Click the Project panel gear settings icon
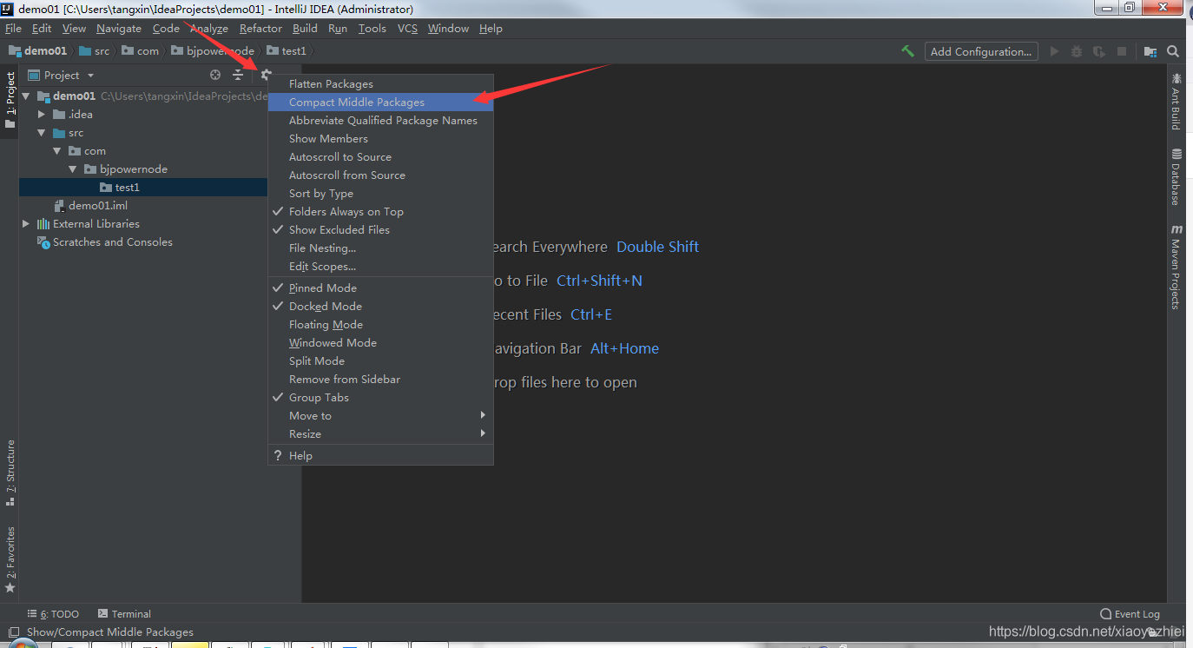This screenshot has height=648, width=1193. tap(267, 76)
